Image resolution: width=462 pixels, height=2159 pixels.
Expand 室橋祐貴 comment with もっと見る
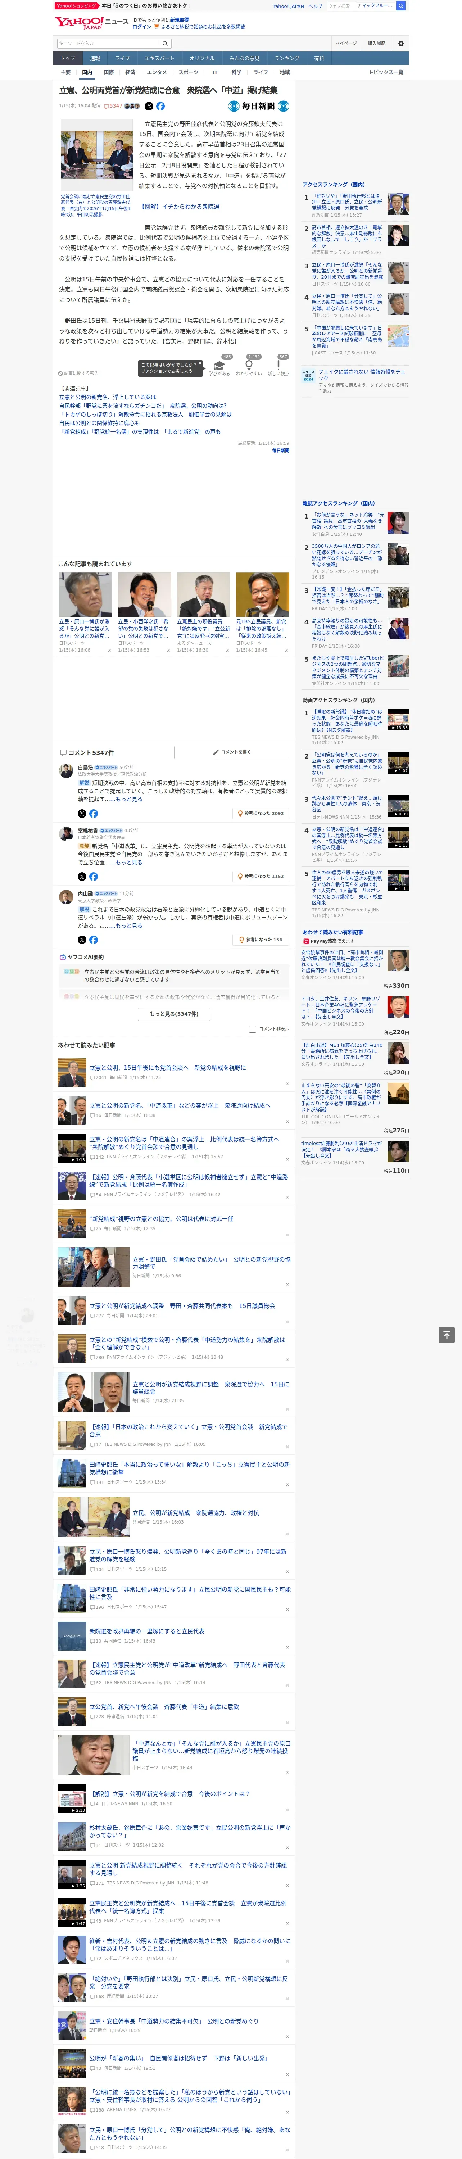tap(129, 863)
